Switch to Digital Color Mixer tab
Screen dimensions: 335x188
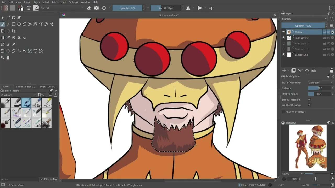(48, 87)
